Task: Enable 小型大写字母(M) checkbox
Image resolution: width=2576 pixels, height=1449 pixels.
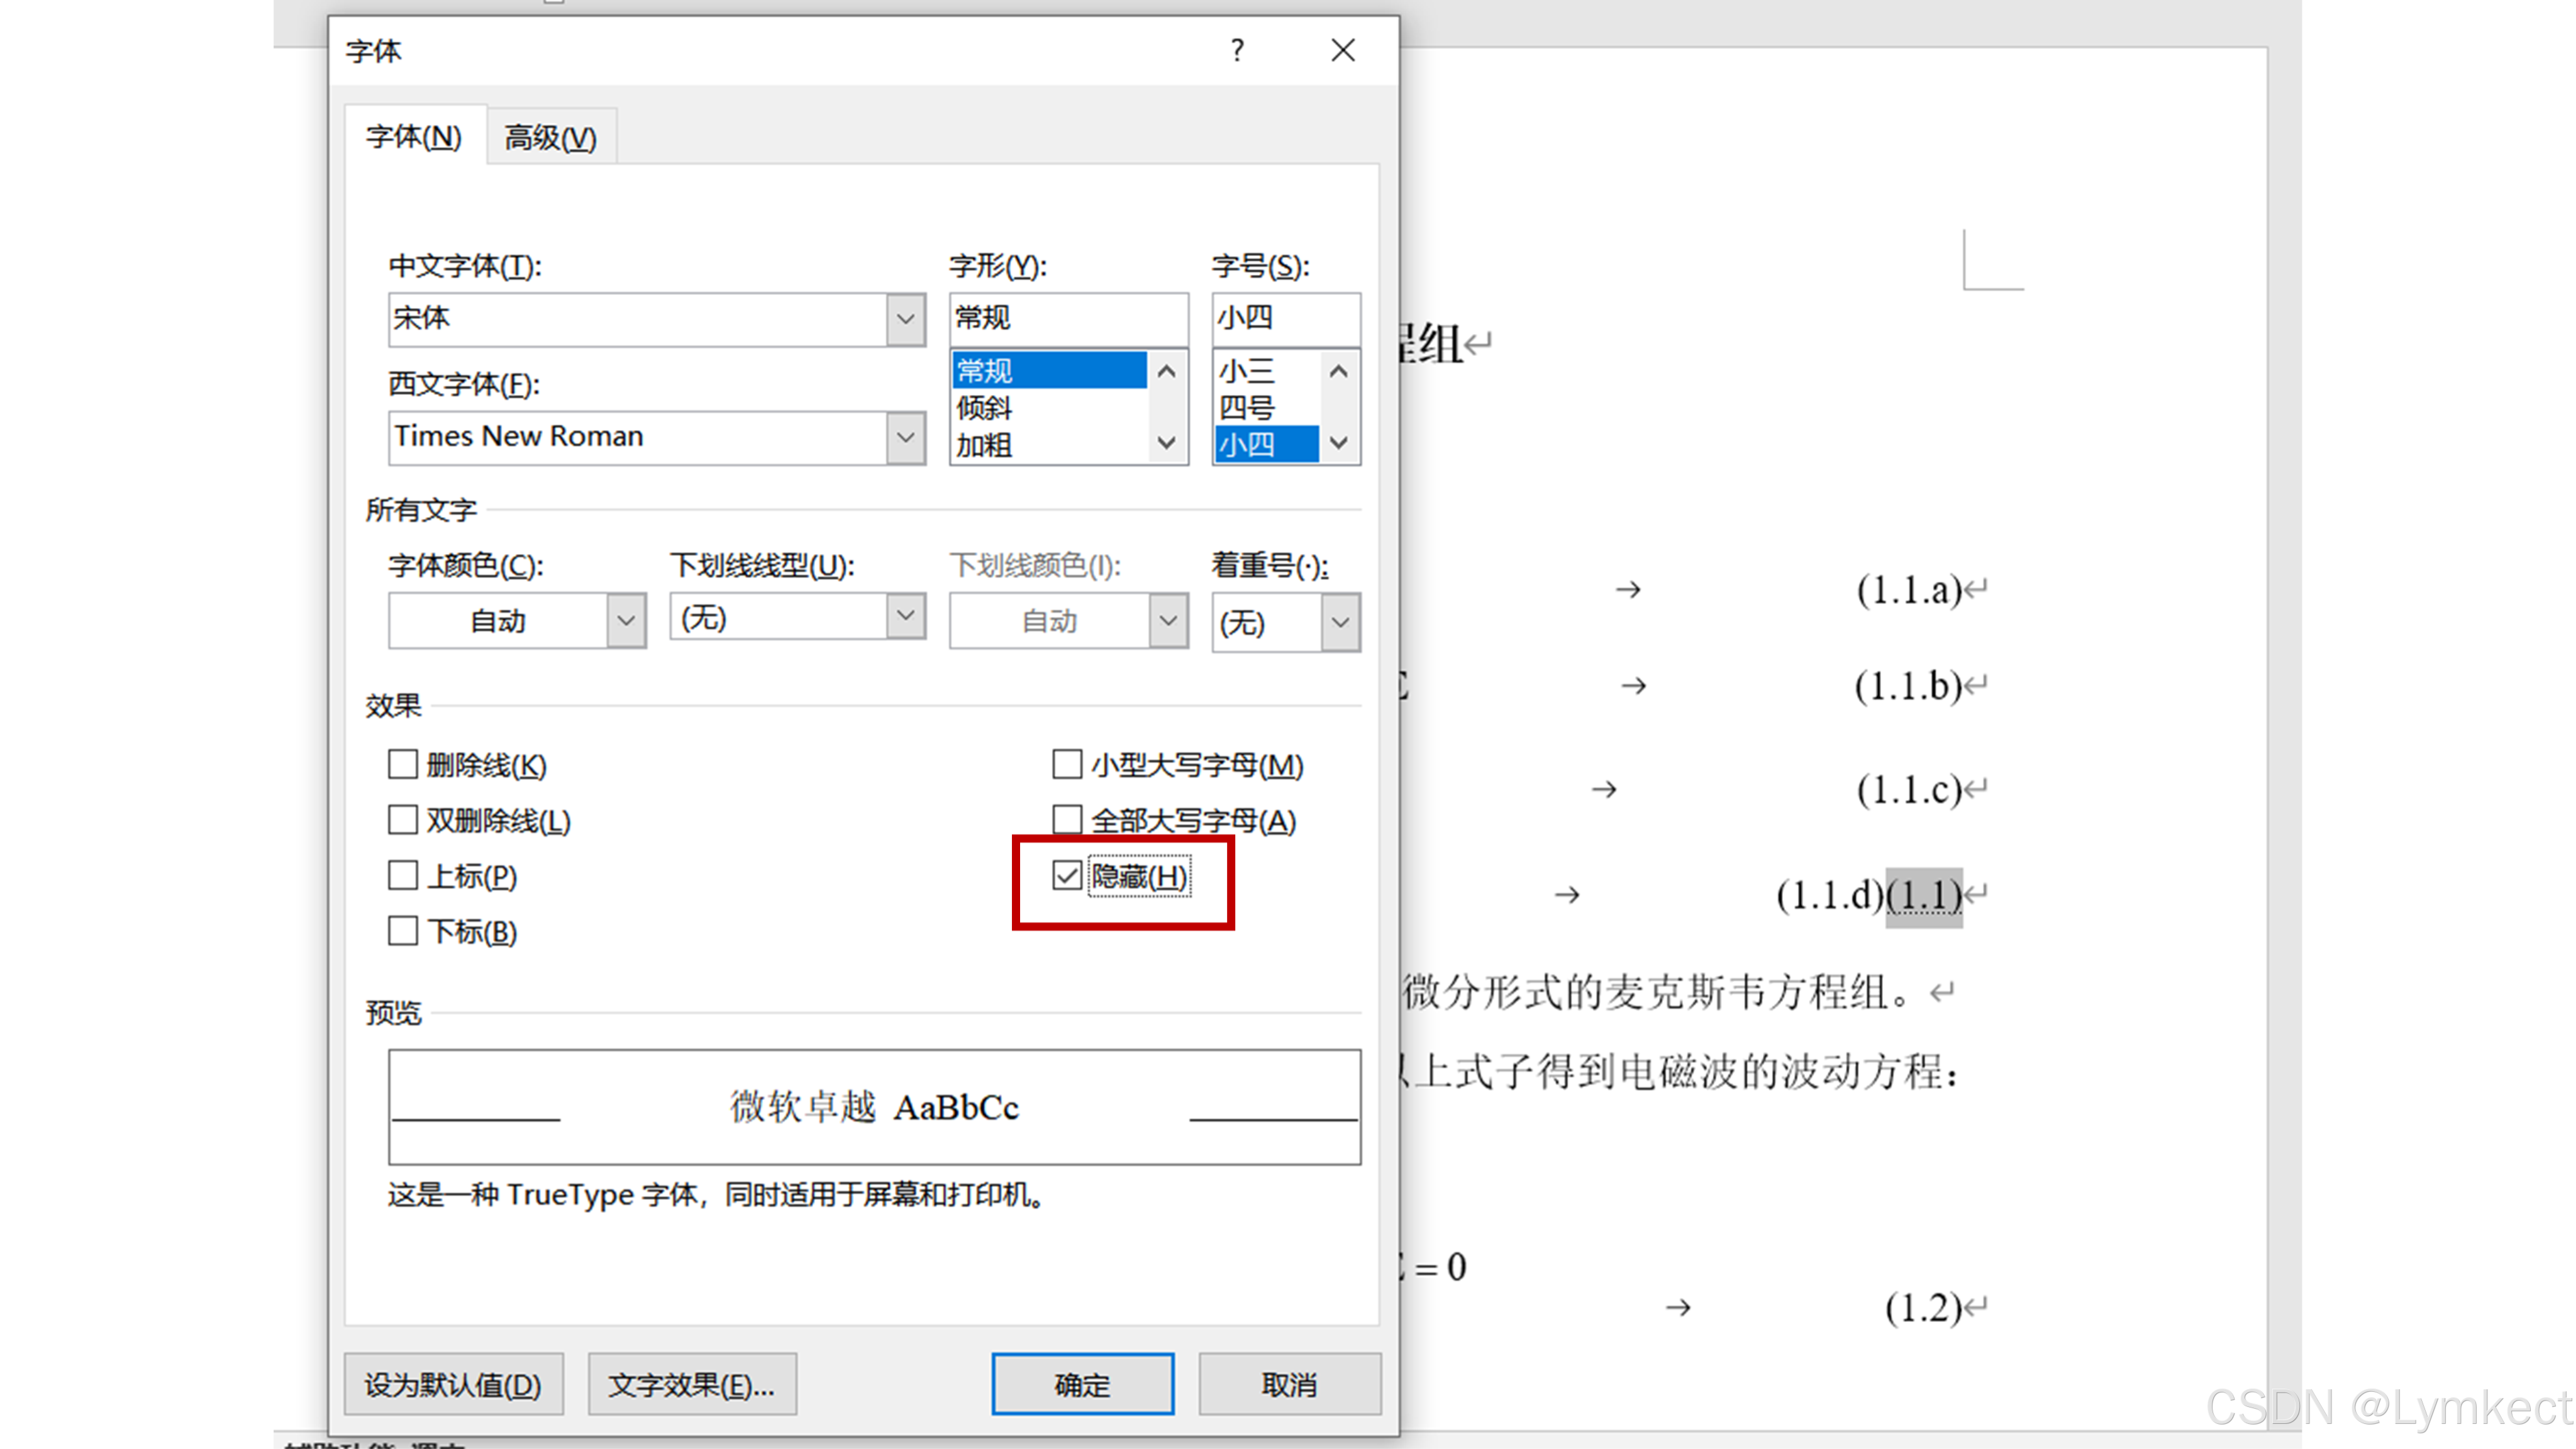Action: 1067,765
